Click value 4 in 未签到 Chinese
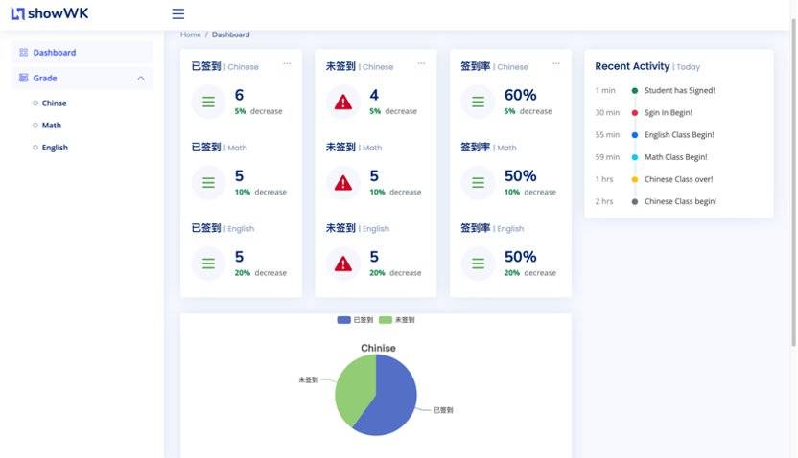 pyautogui.click(x=374, y=95)
